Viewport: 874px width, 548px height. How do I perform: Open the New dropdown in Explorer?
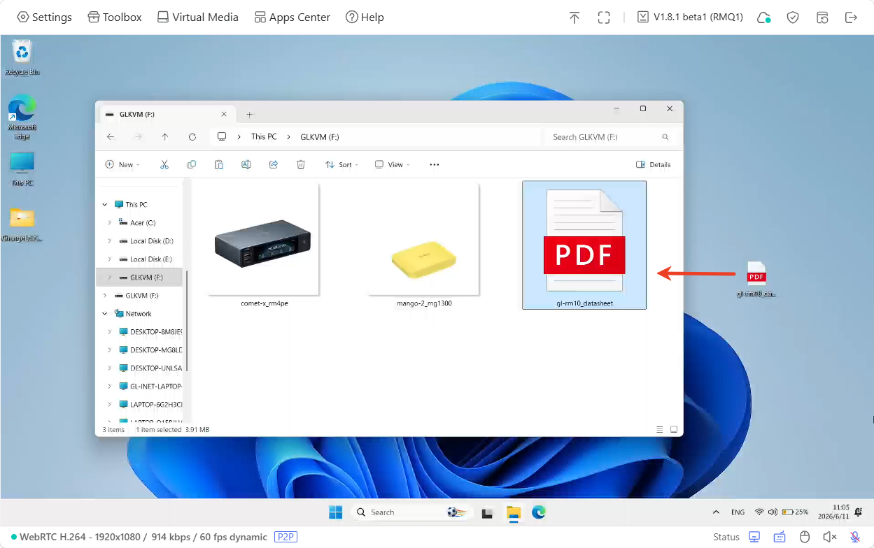pos(122,165)
